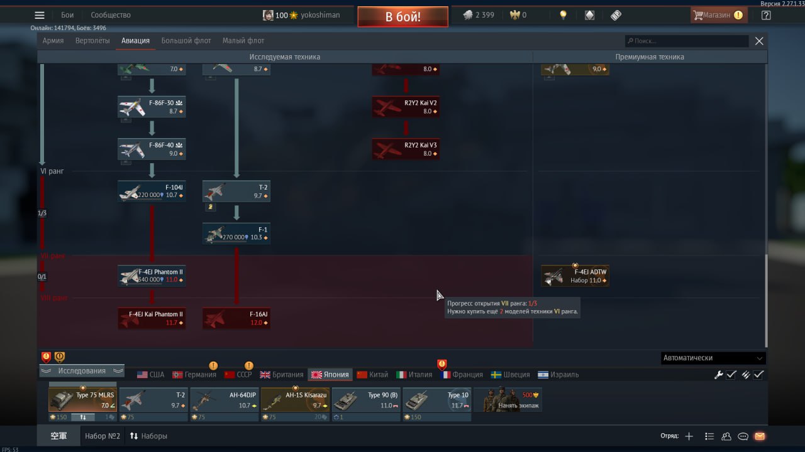The image size is (805, 452).
Task: Click the lightbulb hints icon
Action: point(563,15)
